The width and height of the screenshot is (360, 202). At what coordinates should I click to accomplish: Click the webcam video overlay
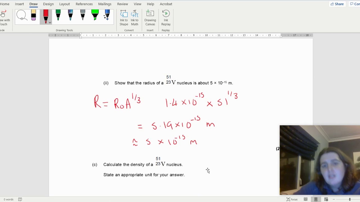320,160
